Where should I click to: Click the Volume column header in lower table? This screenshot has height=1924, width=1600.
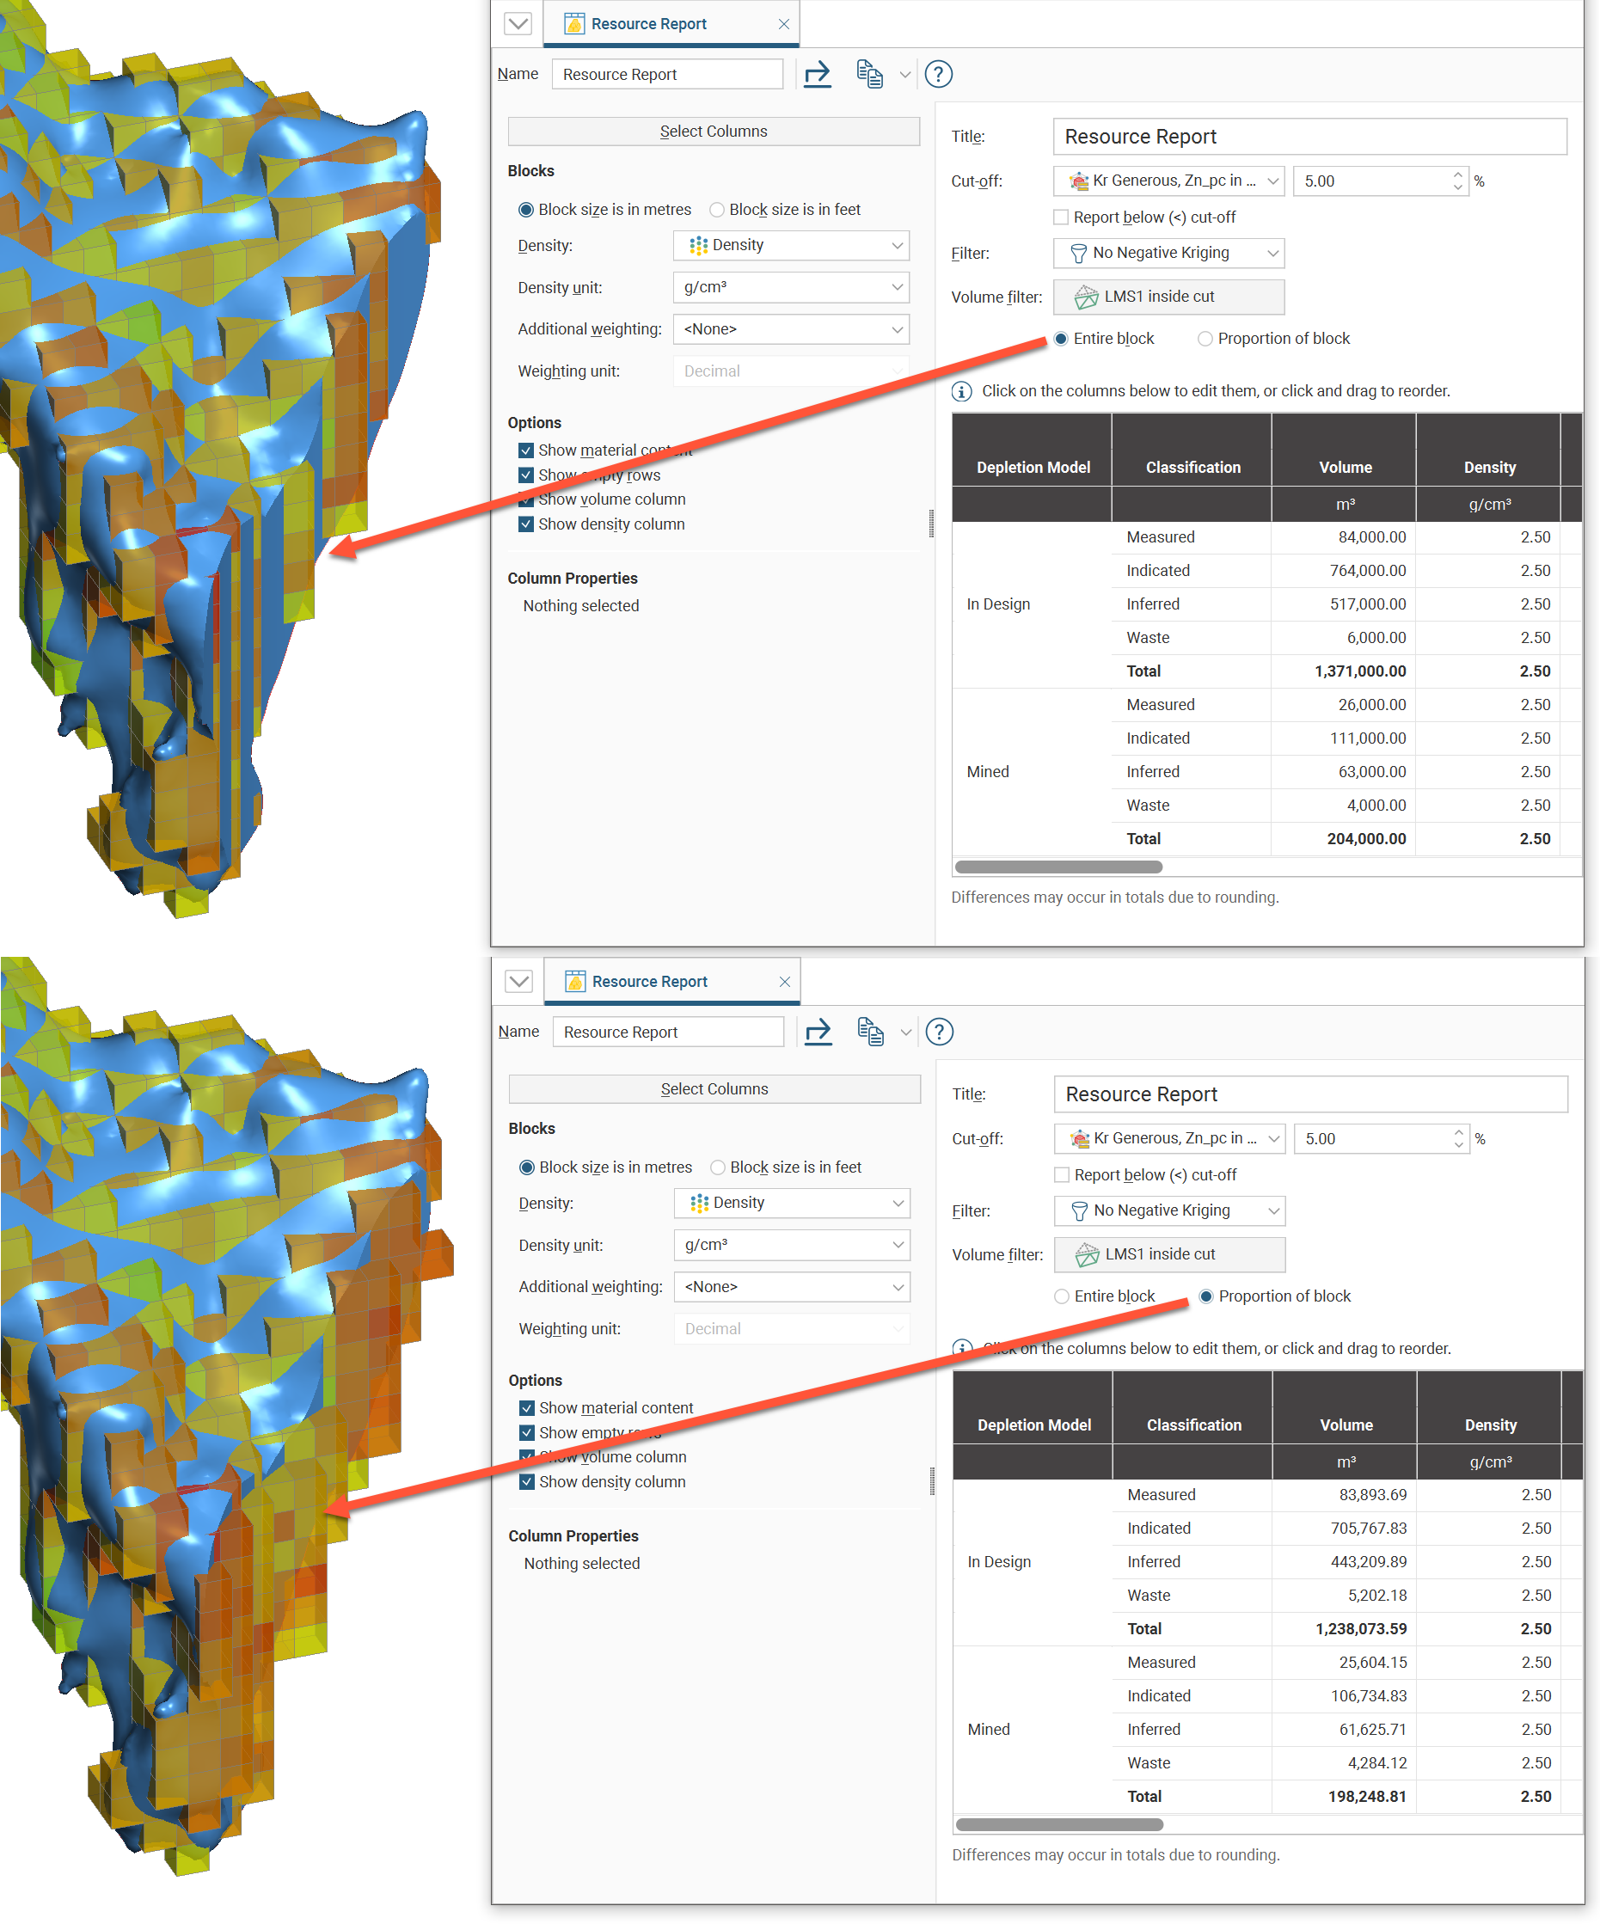click(1346, 1425)
